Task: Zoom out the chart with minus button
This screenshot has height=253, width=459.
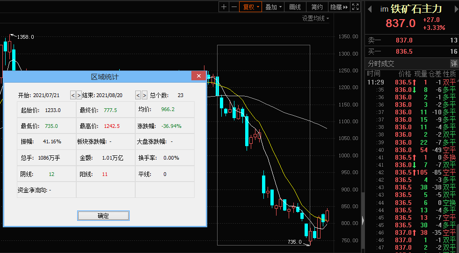Action: pyautogui.click(x=234, y=7)
